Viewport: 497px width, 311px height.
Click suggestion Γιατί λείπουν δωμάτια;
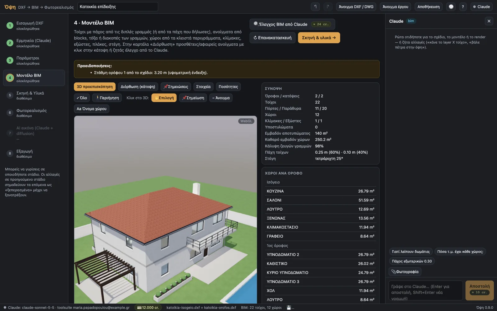(411, 252)
